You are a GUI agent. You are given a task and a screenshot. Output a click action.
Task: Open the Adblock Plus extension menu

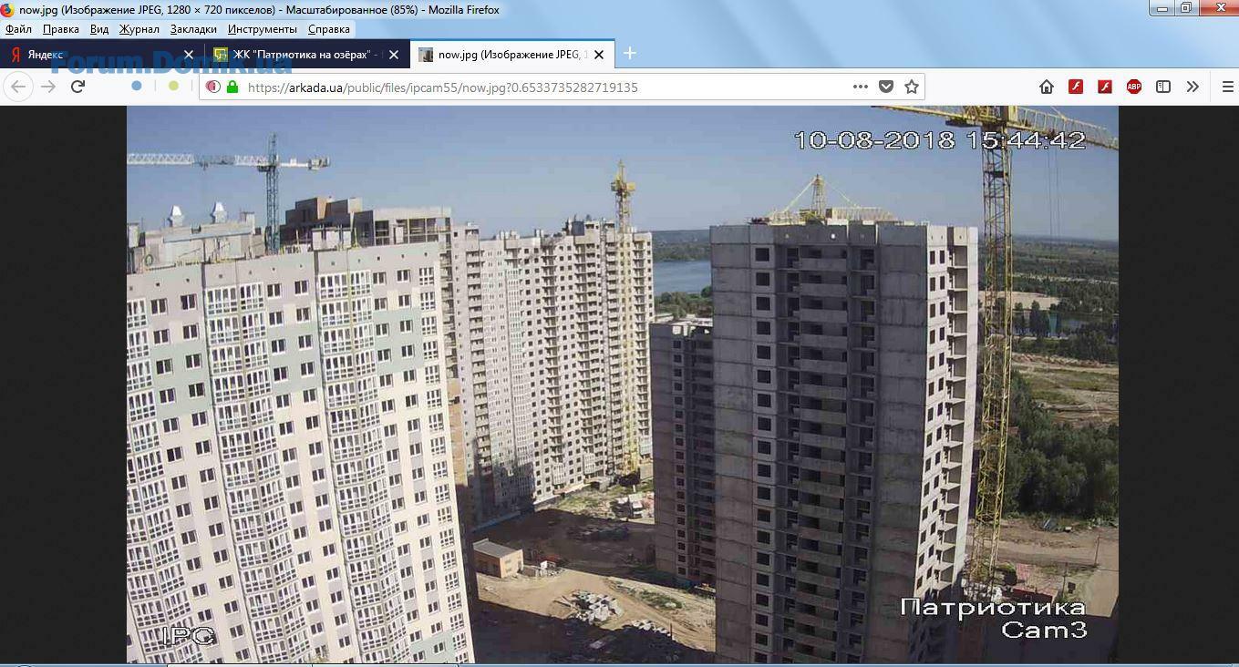[1134, 87]
